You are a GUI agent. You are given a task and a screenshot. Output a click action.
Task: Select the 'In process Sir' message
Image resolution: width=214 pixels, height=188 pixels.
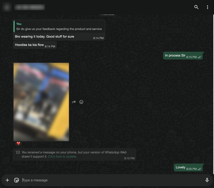pos(183,56)
